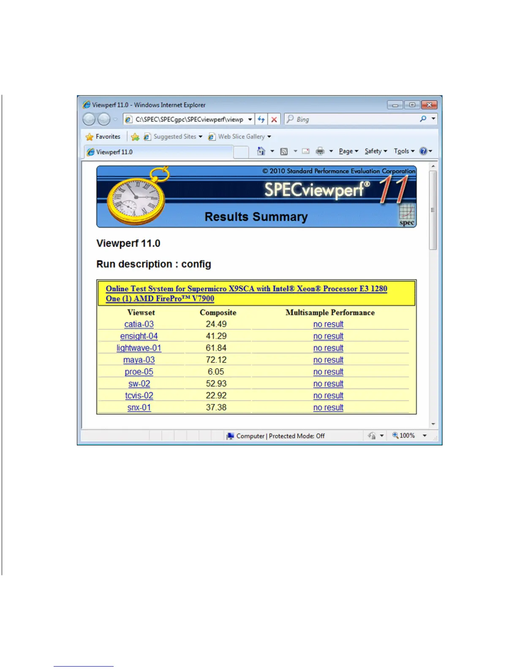Open the maya-03 viewset link
The image size is (517, 670).
139,360
